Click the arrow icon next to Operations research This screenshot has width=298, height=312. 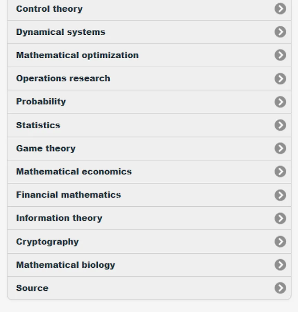point(280,78)
